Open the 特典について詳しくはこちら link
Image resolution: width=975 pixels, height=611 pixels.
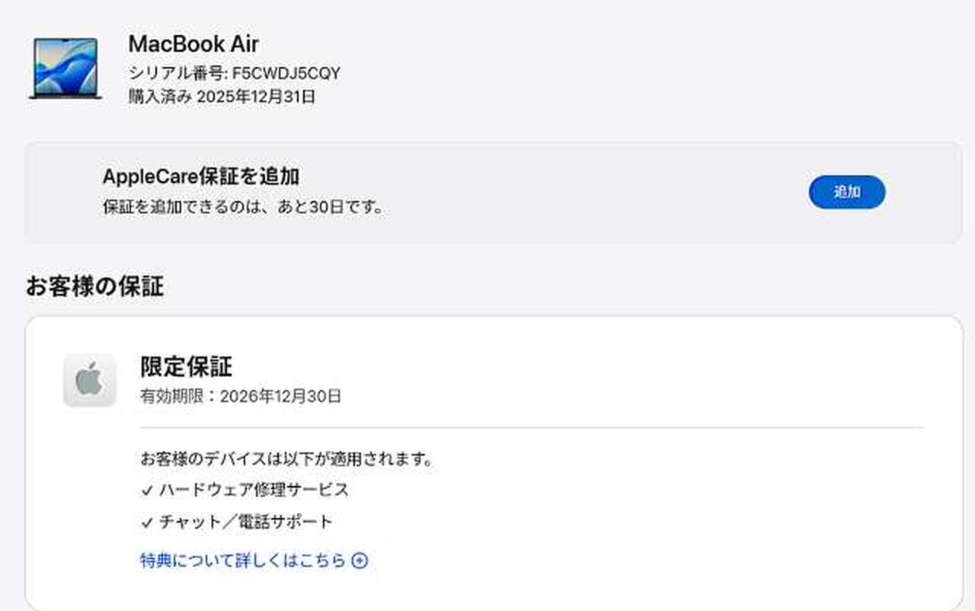[x=243, y=561]
